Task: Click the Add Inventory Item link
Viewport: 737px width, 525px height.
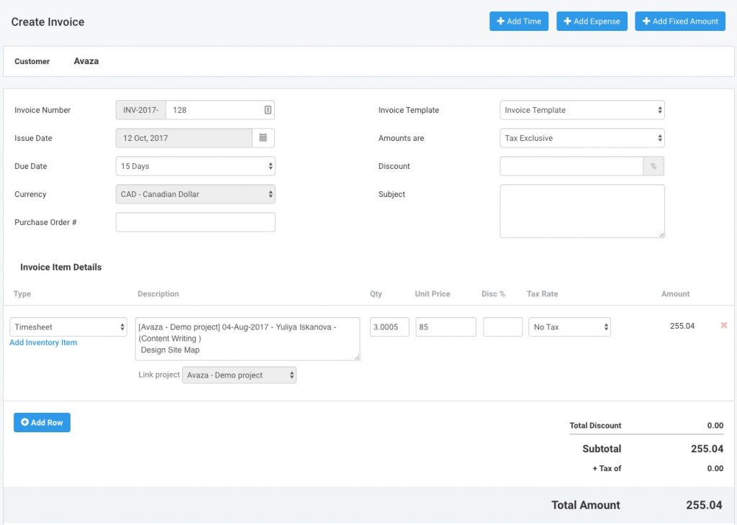Action: click(43, 343)
